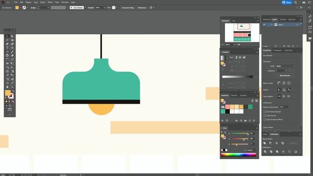313x176 pixels.
Task: Pick the Type tool
Action: point(7,48)
